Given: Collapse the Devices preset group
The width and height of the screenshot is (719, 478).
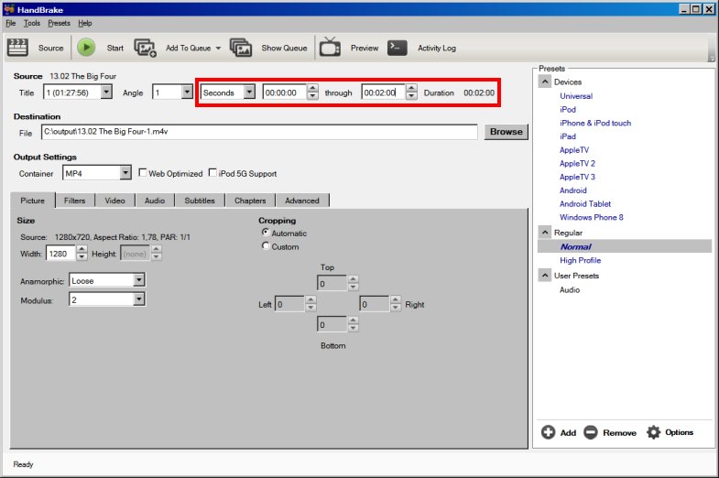Looking at the screenshot, I should [545, 81].
